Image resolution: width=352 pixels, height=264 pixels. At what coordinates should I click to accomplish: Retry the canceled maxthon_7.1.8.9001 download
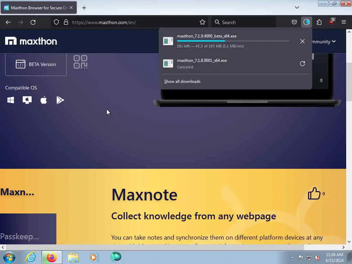coord(302,64)
